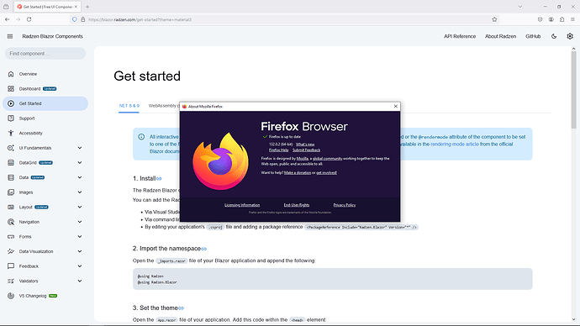Screen dimensions: 580x326
Task: Toggle dark mode moon icon
Action: pos(554,36)
